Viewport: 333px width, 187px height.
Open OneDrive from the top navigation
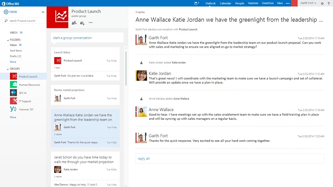(267, 3)
